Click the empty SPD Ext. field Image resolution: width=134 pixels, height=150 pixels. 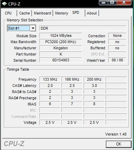[117, 54]
